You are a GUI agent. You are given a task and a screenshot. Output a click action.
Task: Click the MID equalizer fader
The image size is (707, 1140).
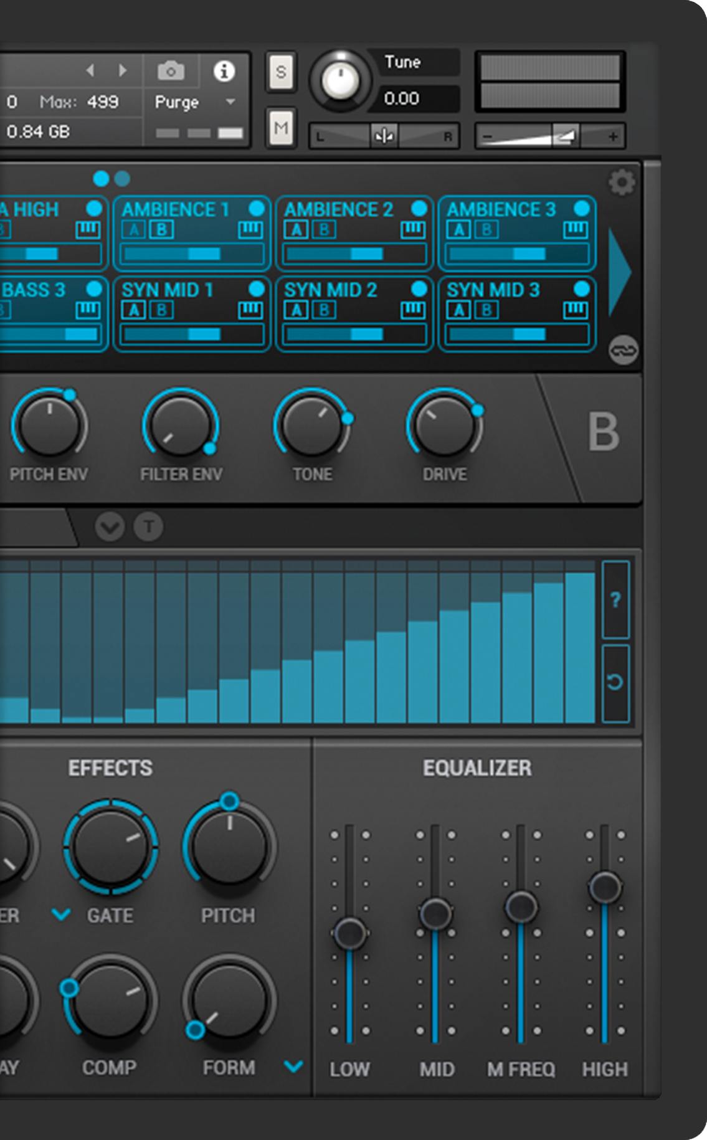click(x=435, y=914)
